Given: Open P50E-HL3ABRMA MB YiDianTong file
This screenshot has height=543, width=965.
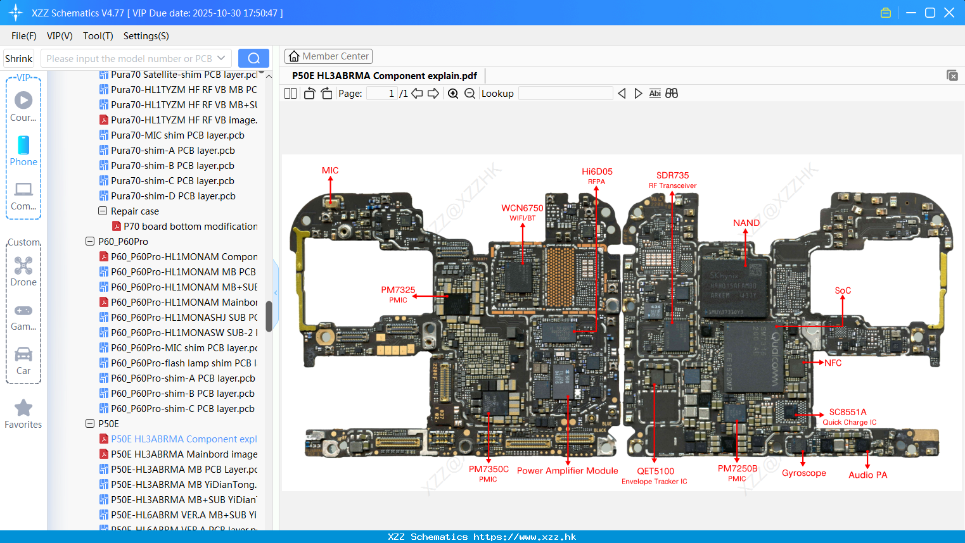Looking at the screenshot, I should tap(178, 484).
